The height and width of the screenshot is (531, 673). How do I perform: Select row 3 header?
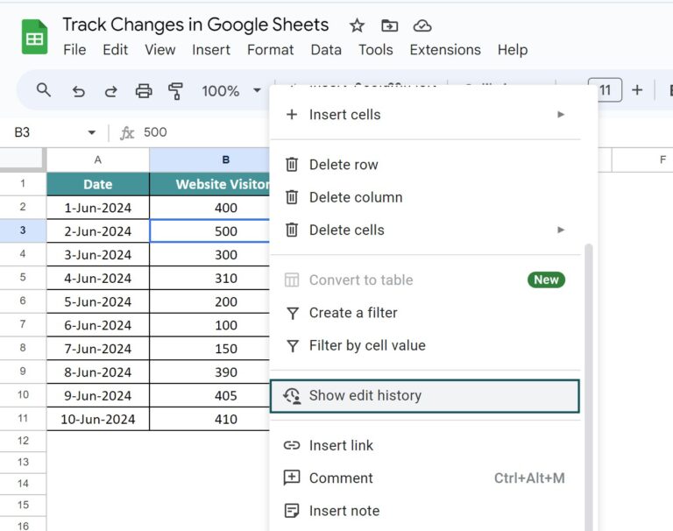[x=23, y=230]
